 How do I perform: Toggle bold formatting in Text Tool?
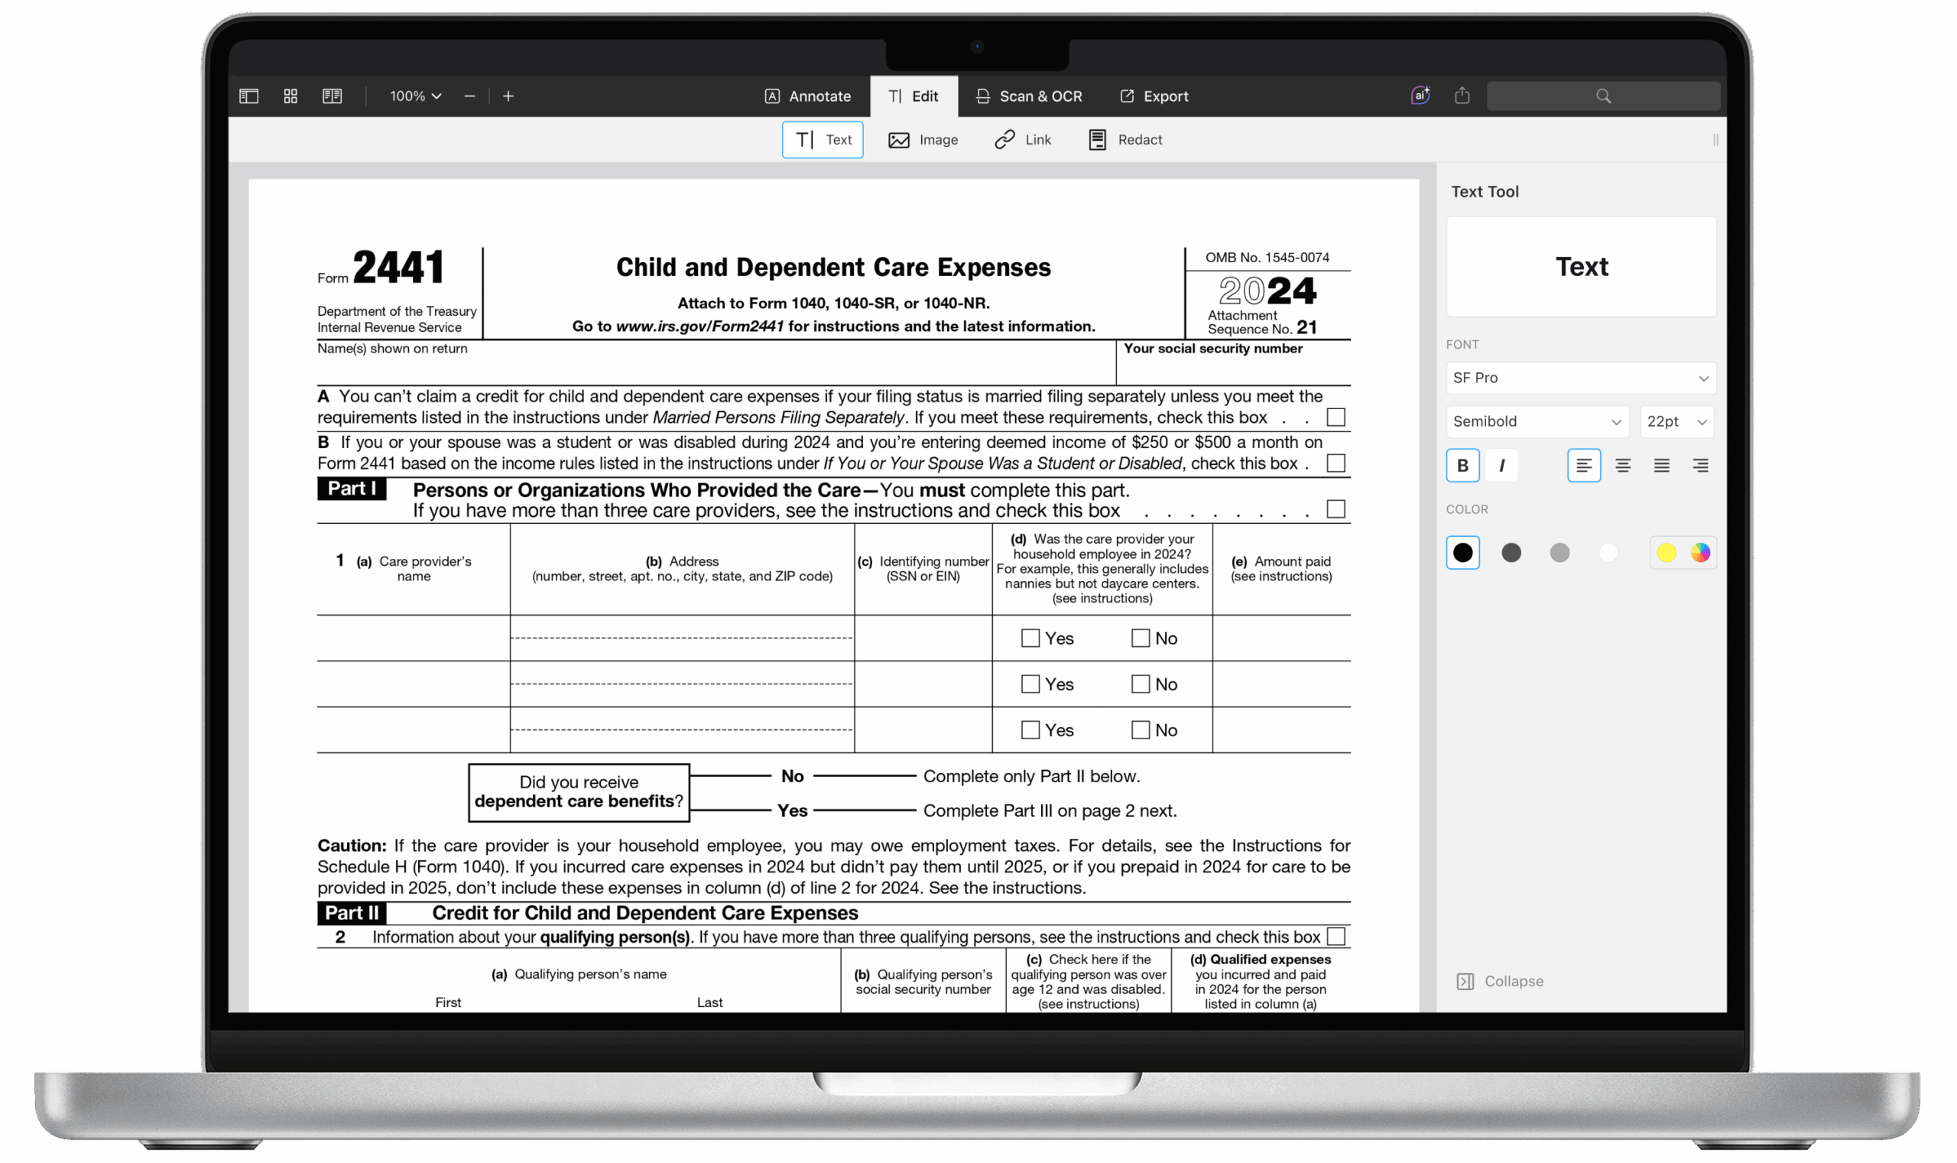1462,465
